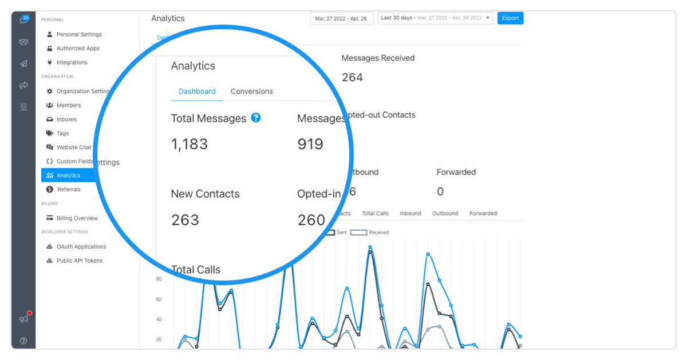
Task: Click the people icon beside Members
Action: click(x=50, y=105)
